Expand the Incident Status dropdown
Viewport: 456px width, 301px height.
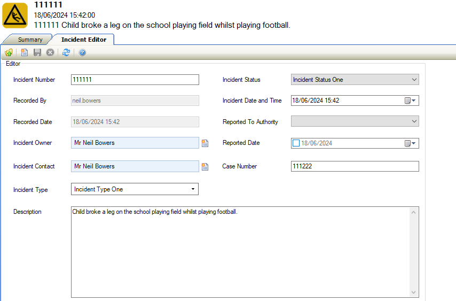(x=414, y=80)
